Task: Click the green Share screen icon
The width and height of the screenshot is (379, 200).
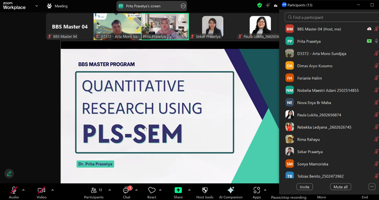Action: pos(178,190)
